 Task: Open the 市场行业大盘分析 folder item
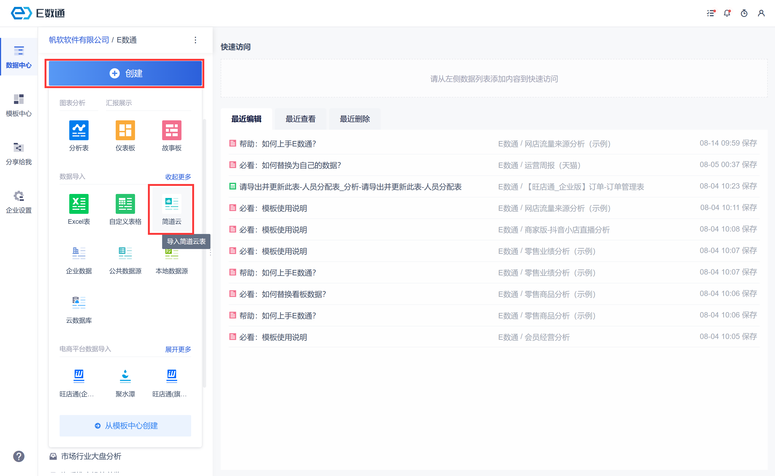pos(91,456)
